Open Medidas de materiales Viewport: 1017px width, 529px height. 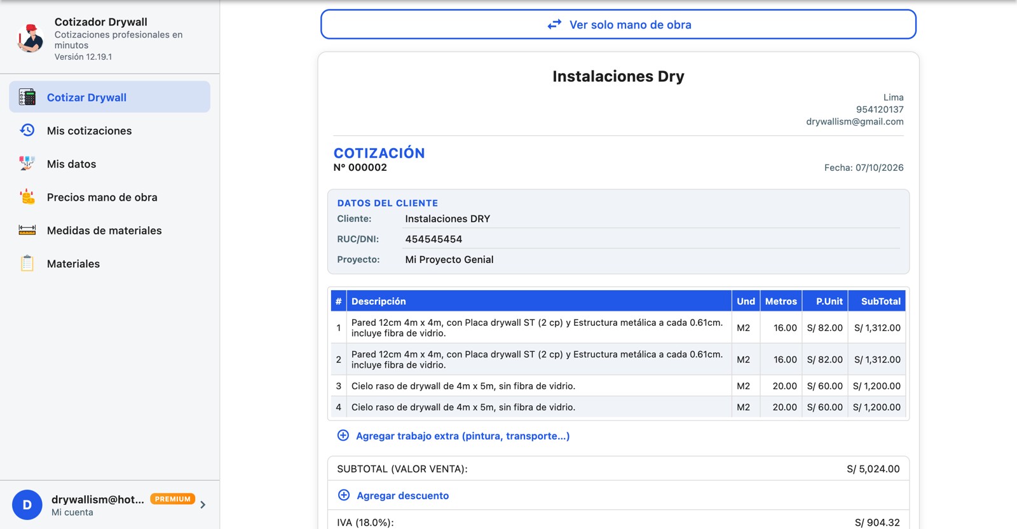point(110,230)
